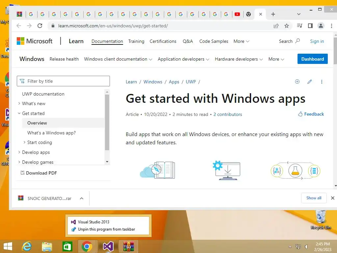Click the add to collection plus icon

point(297,82)
